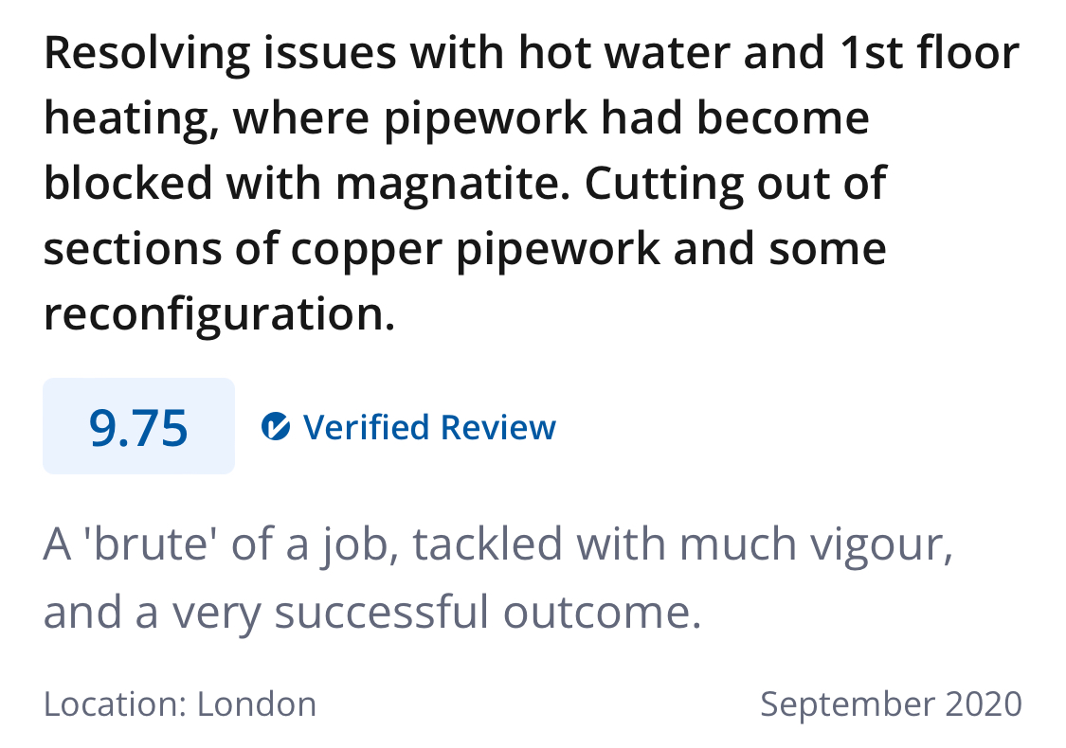Image resolution: width=1066 pixels, height=748 pixels.
Task: Click the September 2020 review date
Action: [891, 703]
